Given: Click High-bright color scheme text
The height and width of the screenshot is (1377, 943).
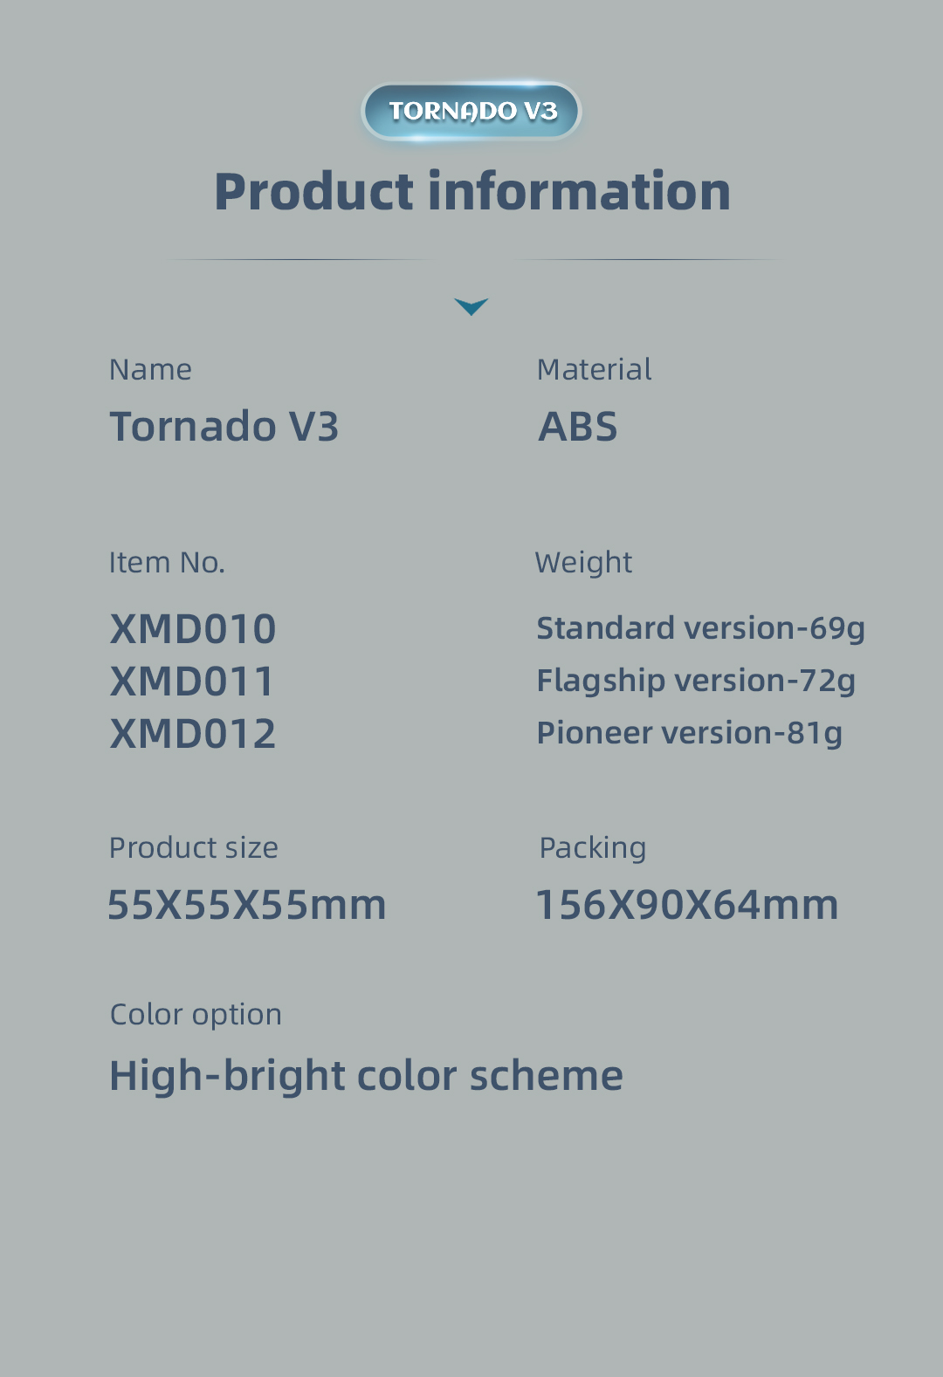Looking at the screenshot, I should 366,1076.
